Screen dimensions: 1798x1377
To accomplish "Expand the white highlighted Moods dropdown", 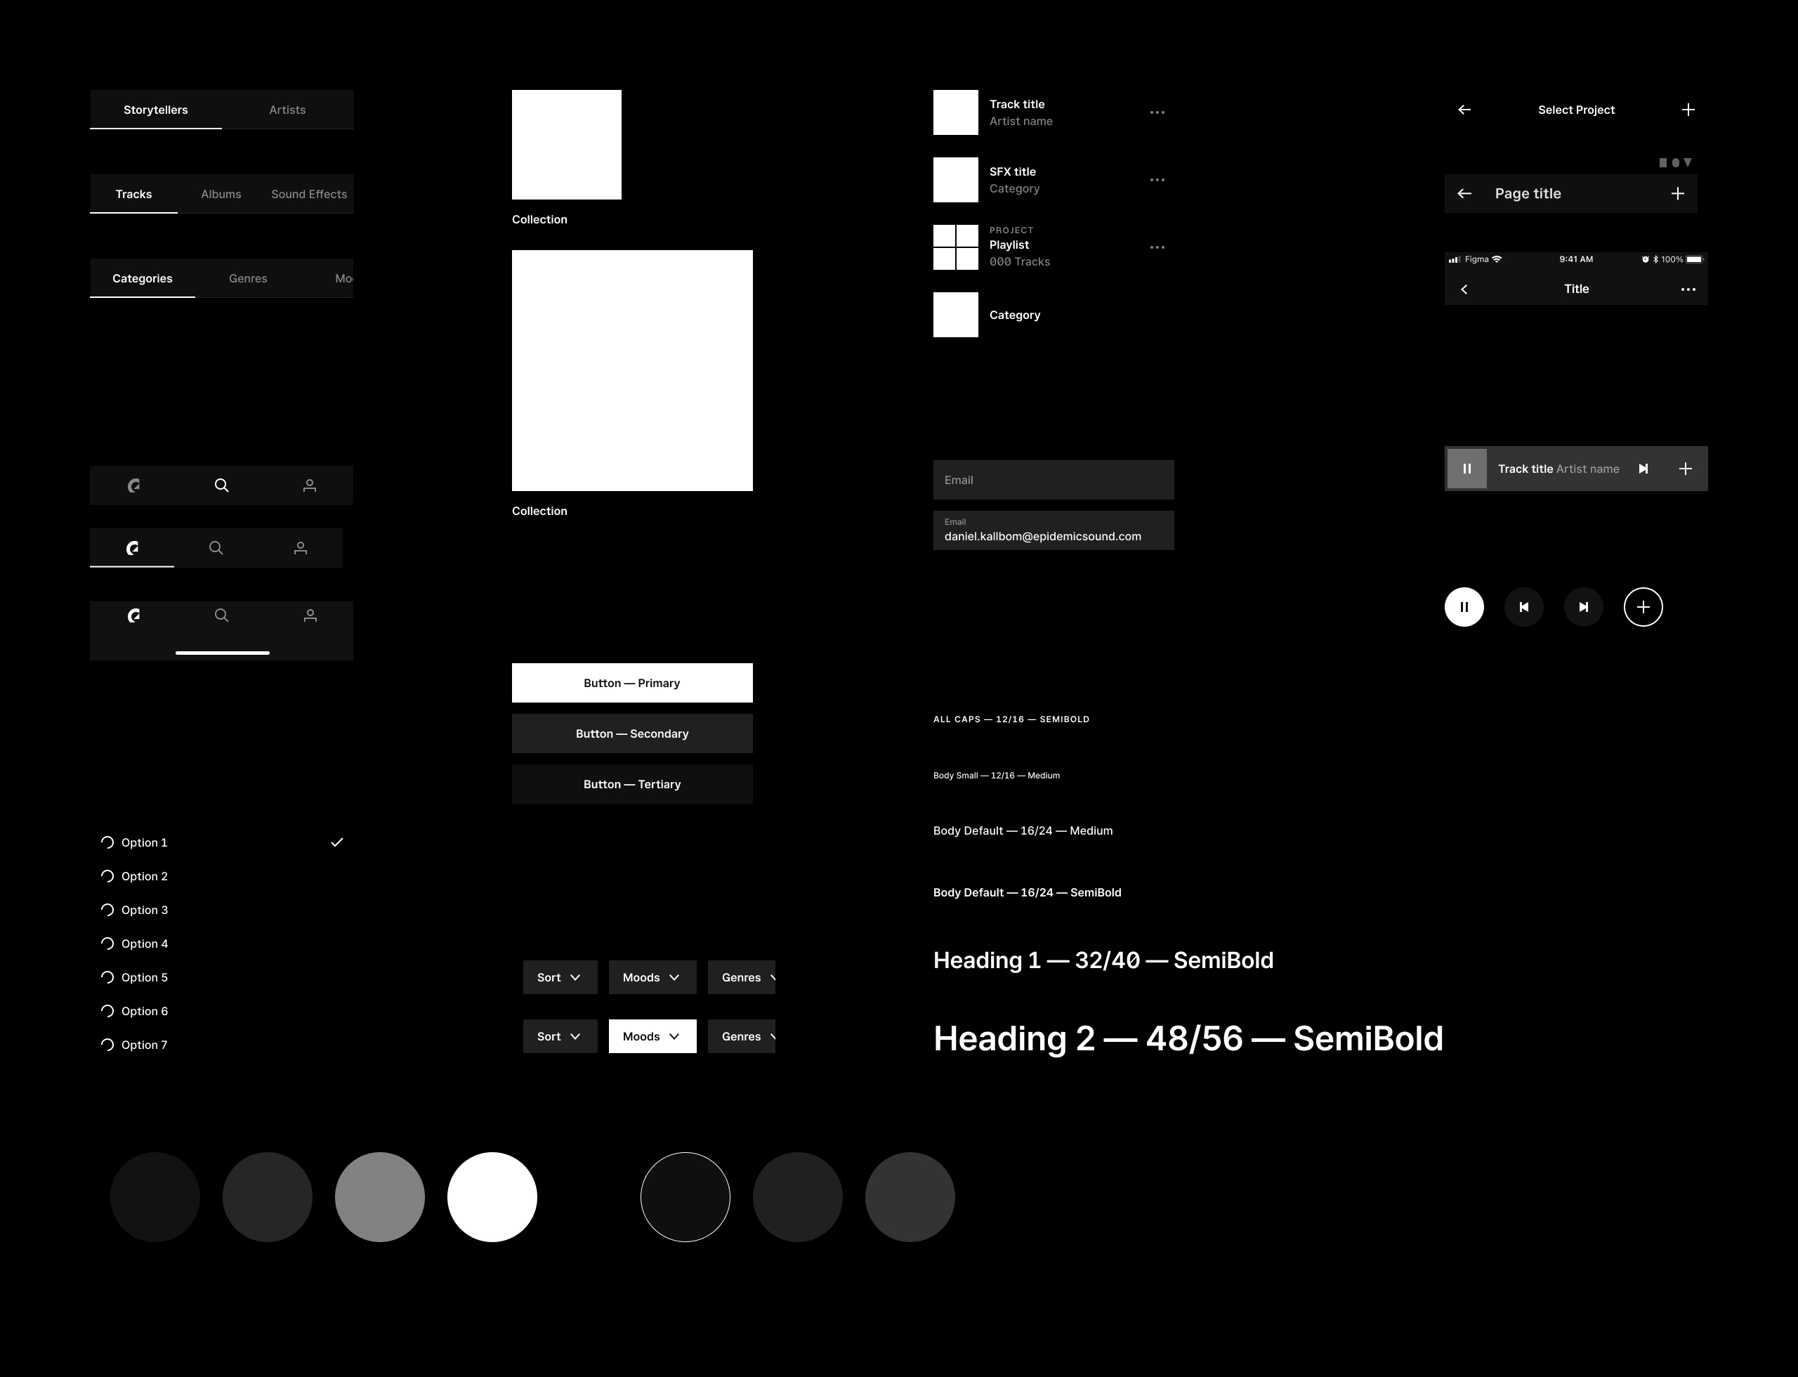I will [652, 1036].
